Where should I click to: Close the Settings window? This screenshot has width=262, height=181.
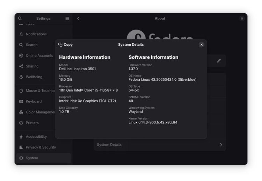tap(242, 19)
